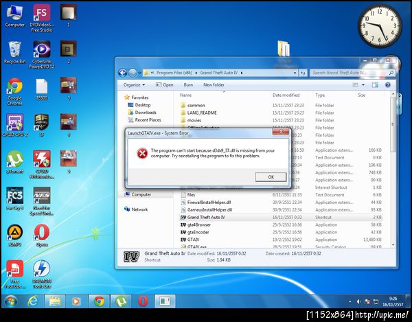The width and height of the screenshot is (412, 322).
Task: Close the LaunchGTAIV.exe System Error dialog
Action: [x=281, y=131]
